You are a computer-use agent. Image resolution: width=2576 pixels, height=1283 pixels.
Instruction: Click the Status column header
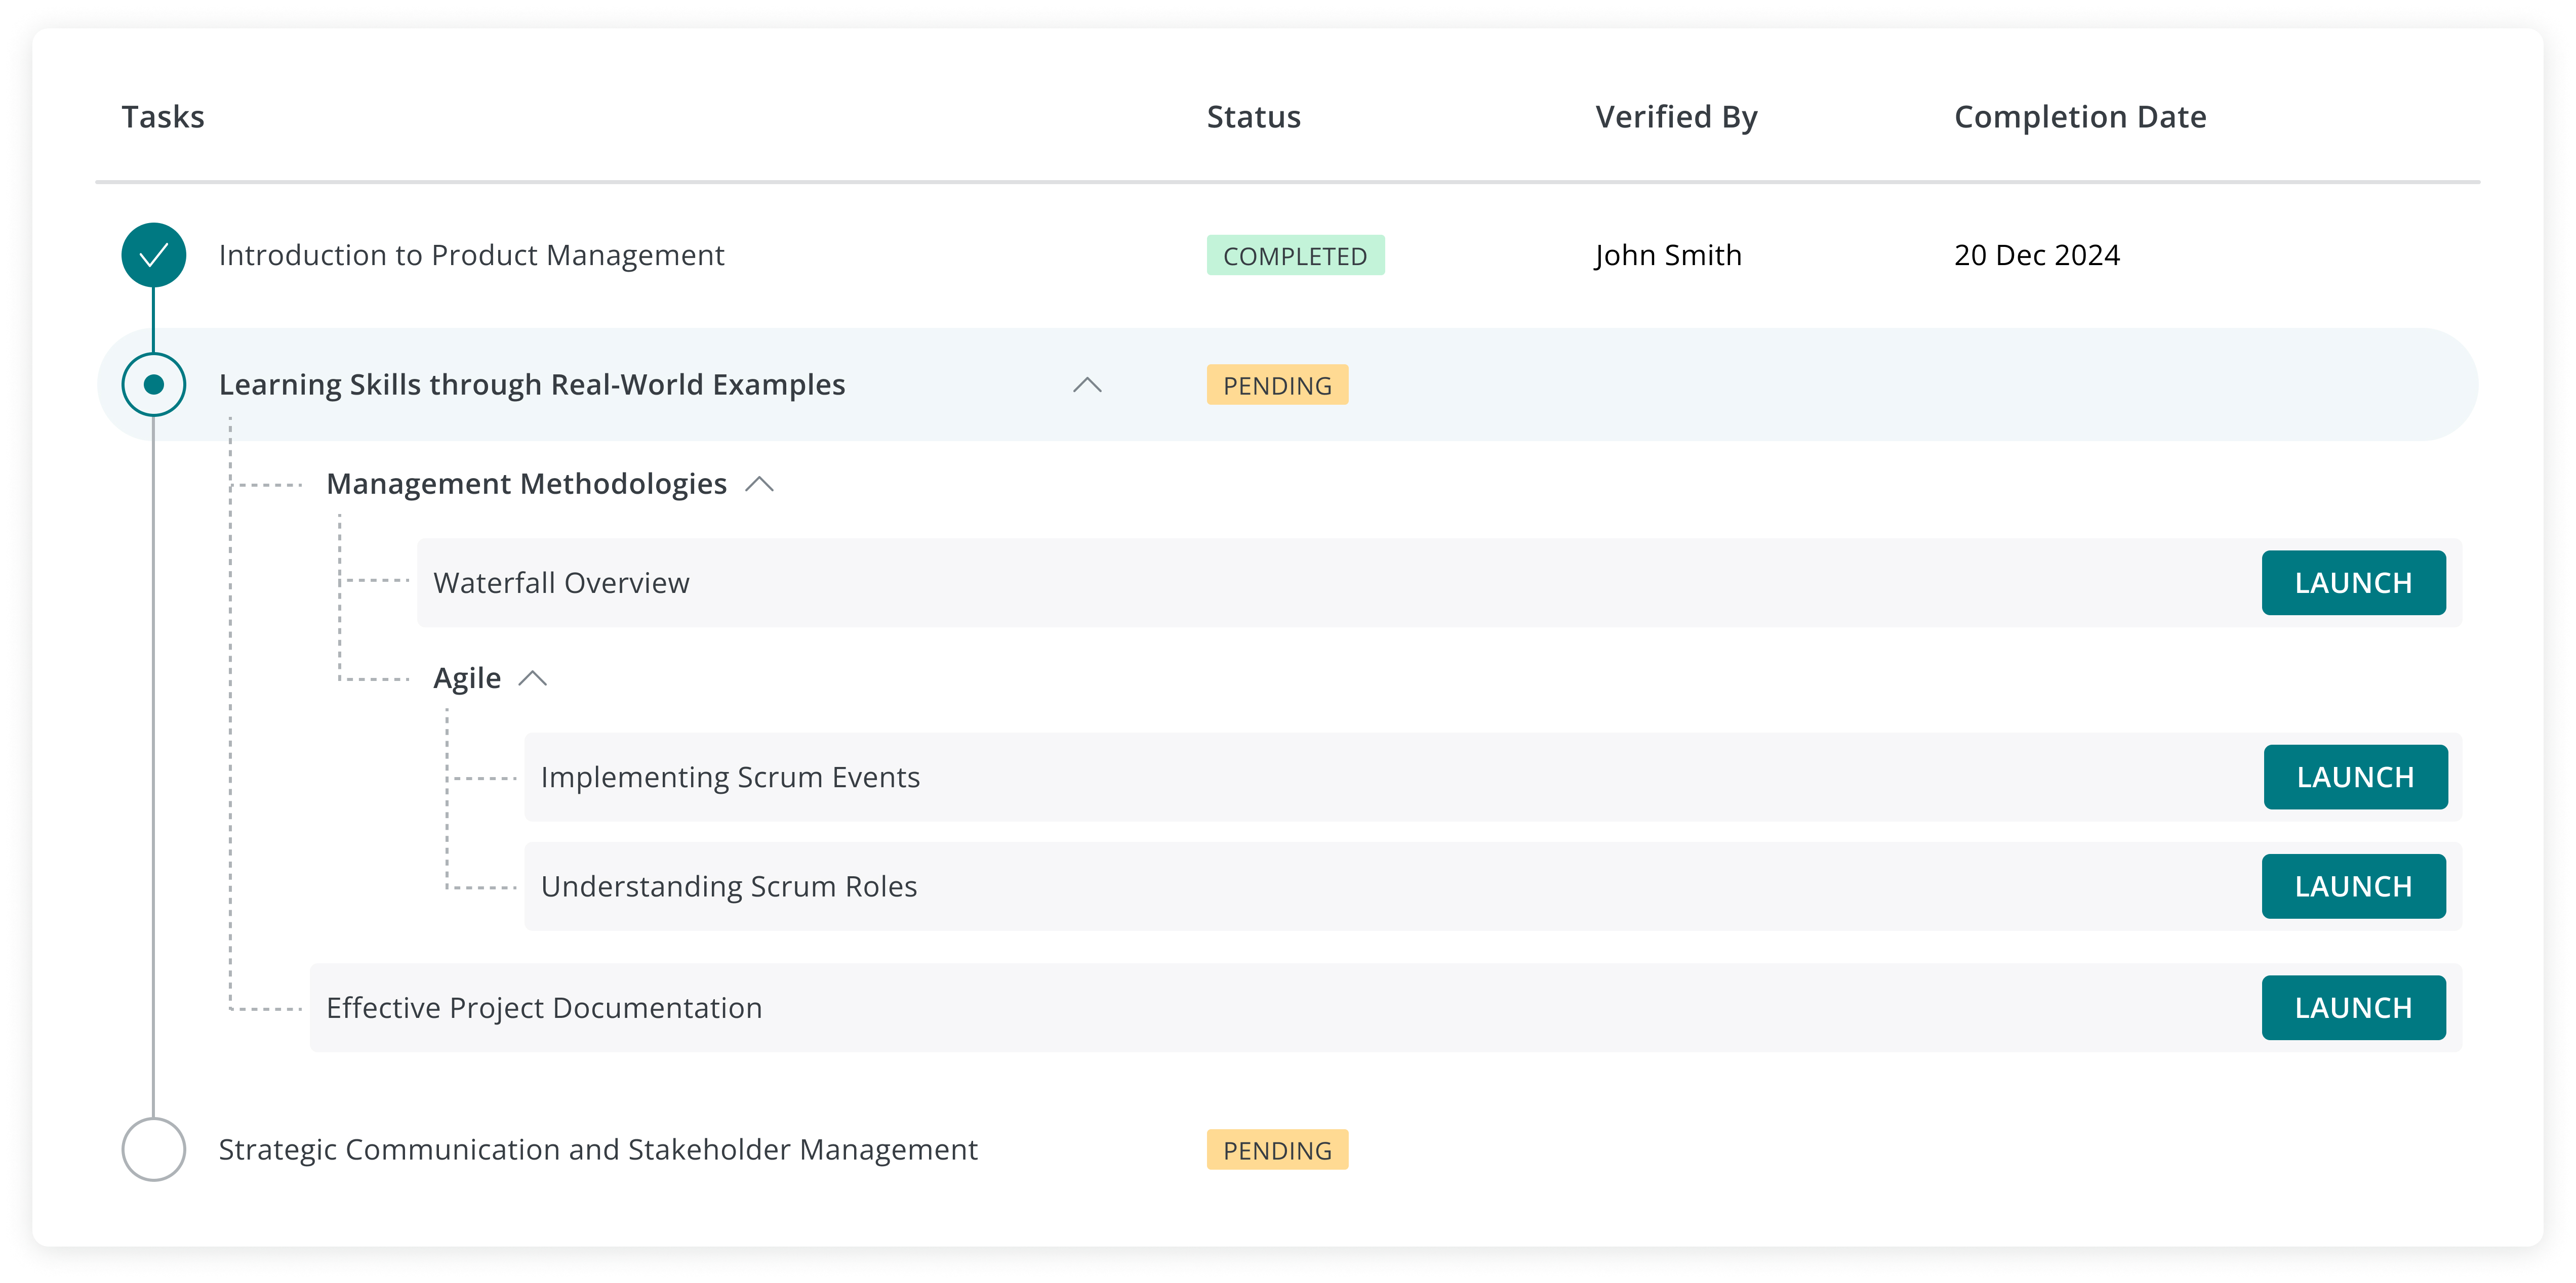click(1253, 117)
